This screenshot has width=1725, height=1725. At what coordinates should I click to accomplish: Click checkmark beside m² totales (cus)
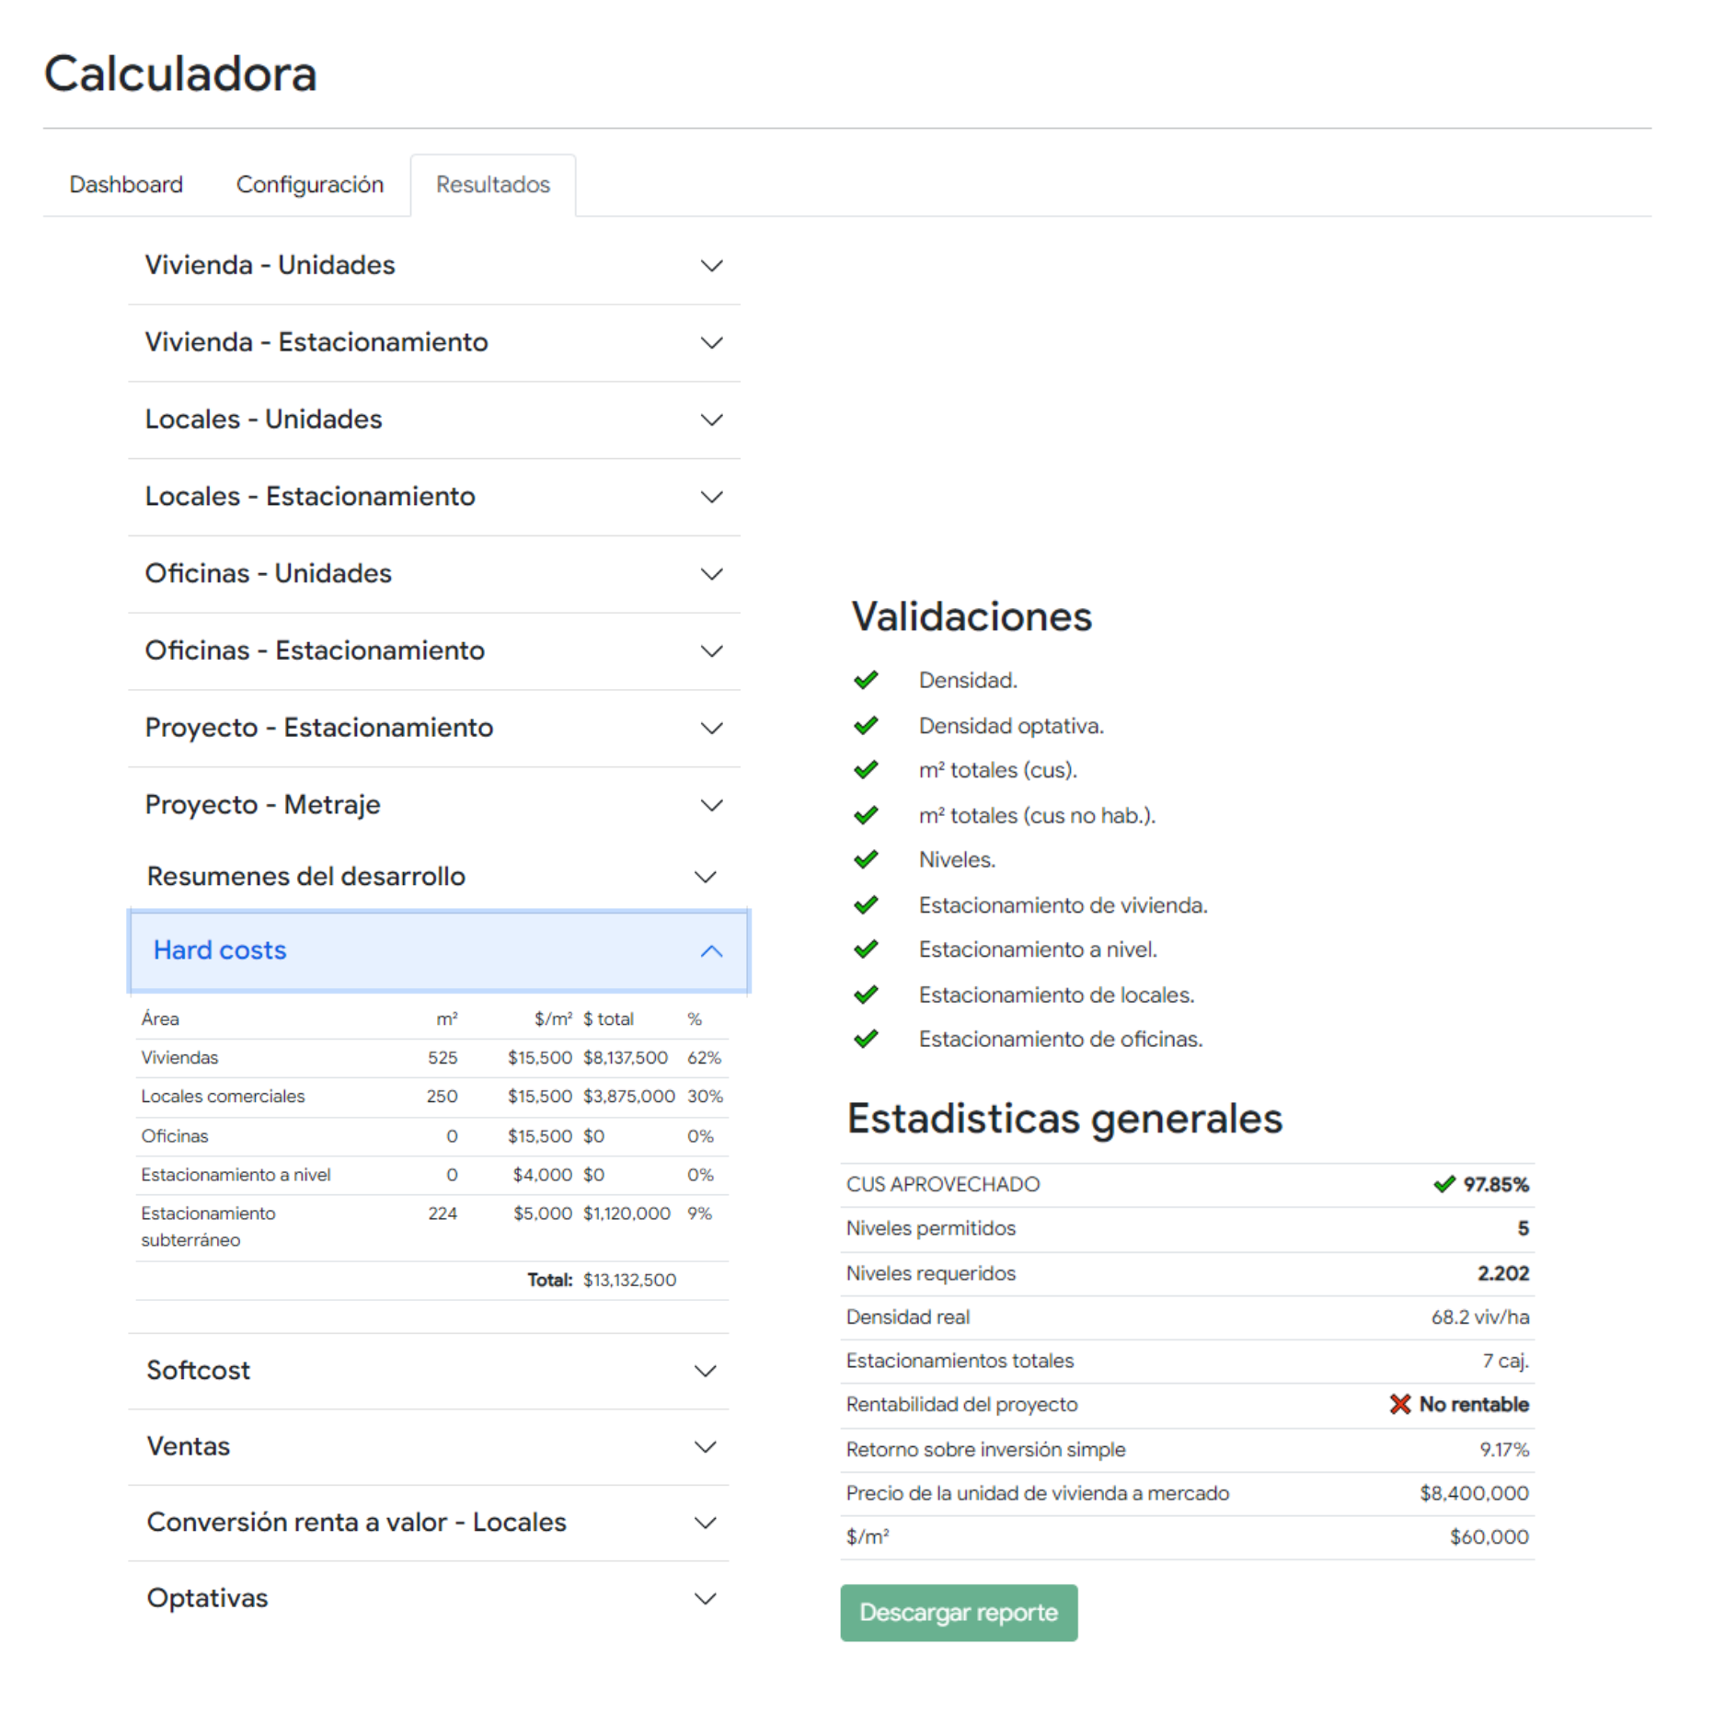click(866, 770)
